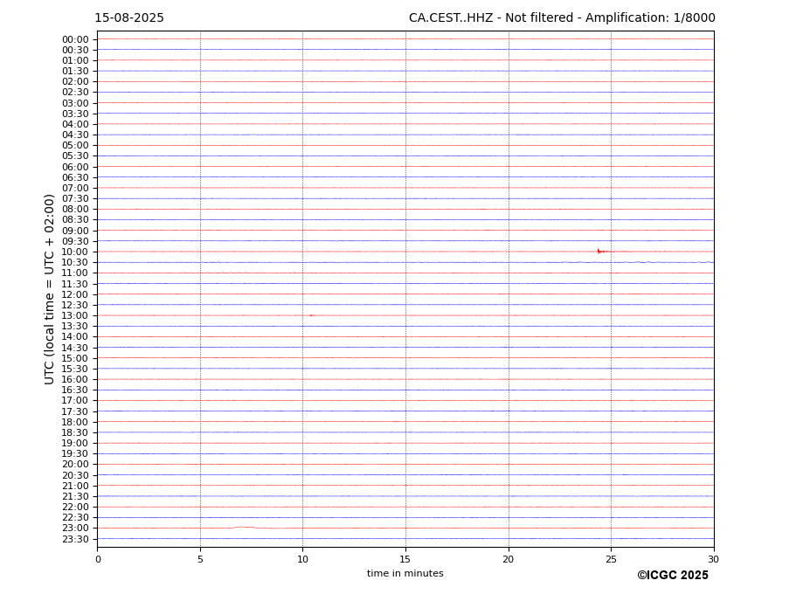The image size is (810, 608).
Task: Click the 08:30 time row label
Action: (75, 220)
